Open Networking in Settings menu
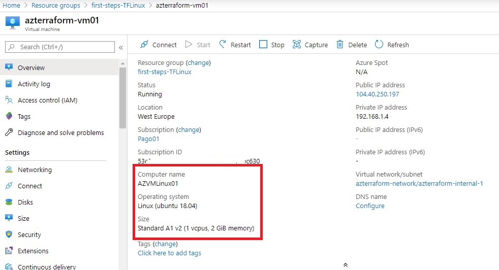This screenshot has height=270, width=499. point(35,170)
